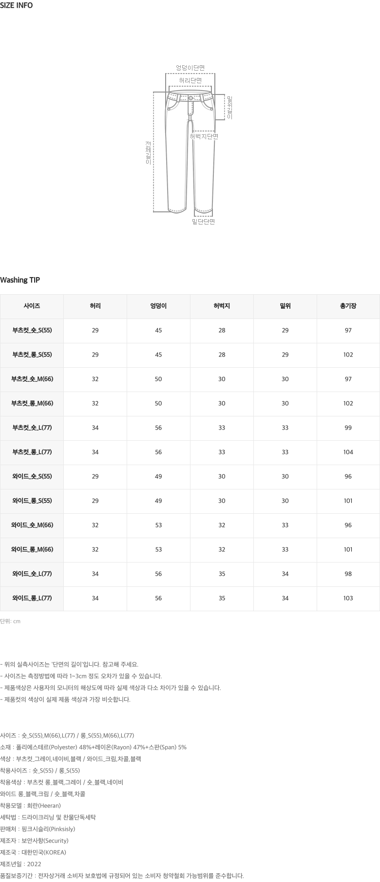Click the 와이드_롱_L(77) row label

(x=32, y=599)
